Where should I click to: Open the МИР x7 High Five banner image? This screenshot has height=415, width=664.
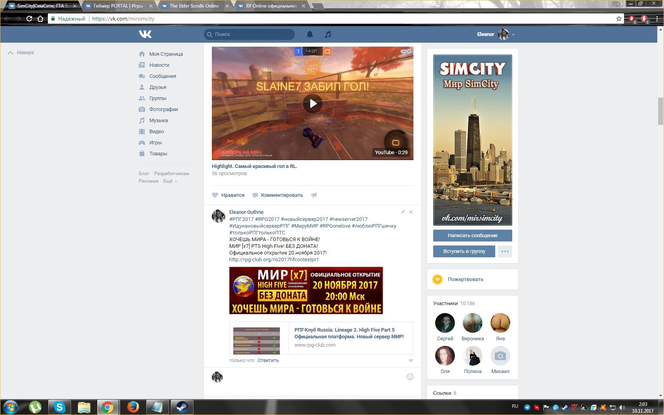coord(306,290)
